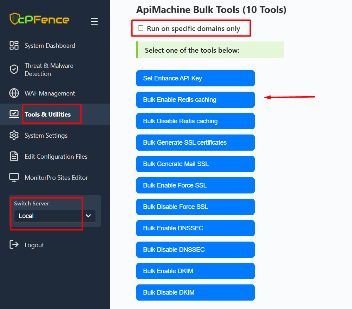Click the Edit Configuration Files document icon

[14, 156]
